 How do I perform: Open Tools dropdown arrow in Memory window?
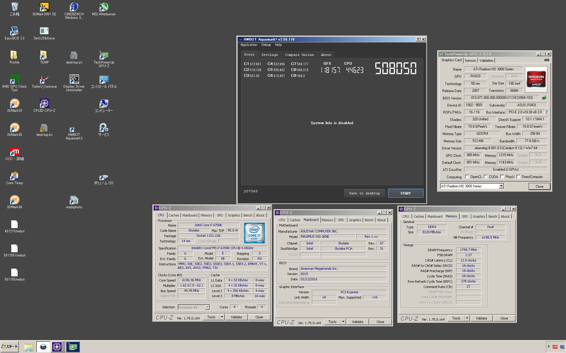pos(467,318)
